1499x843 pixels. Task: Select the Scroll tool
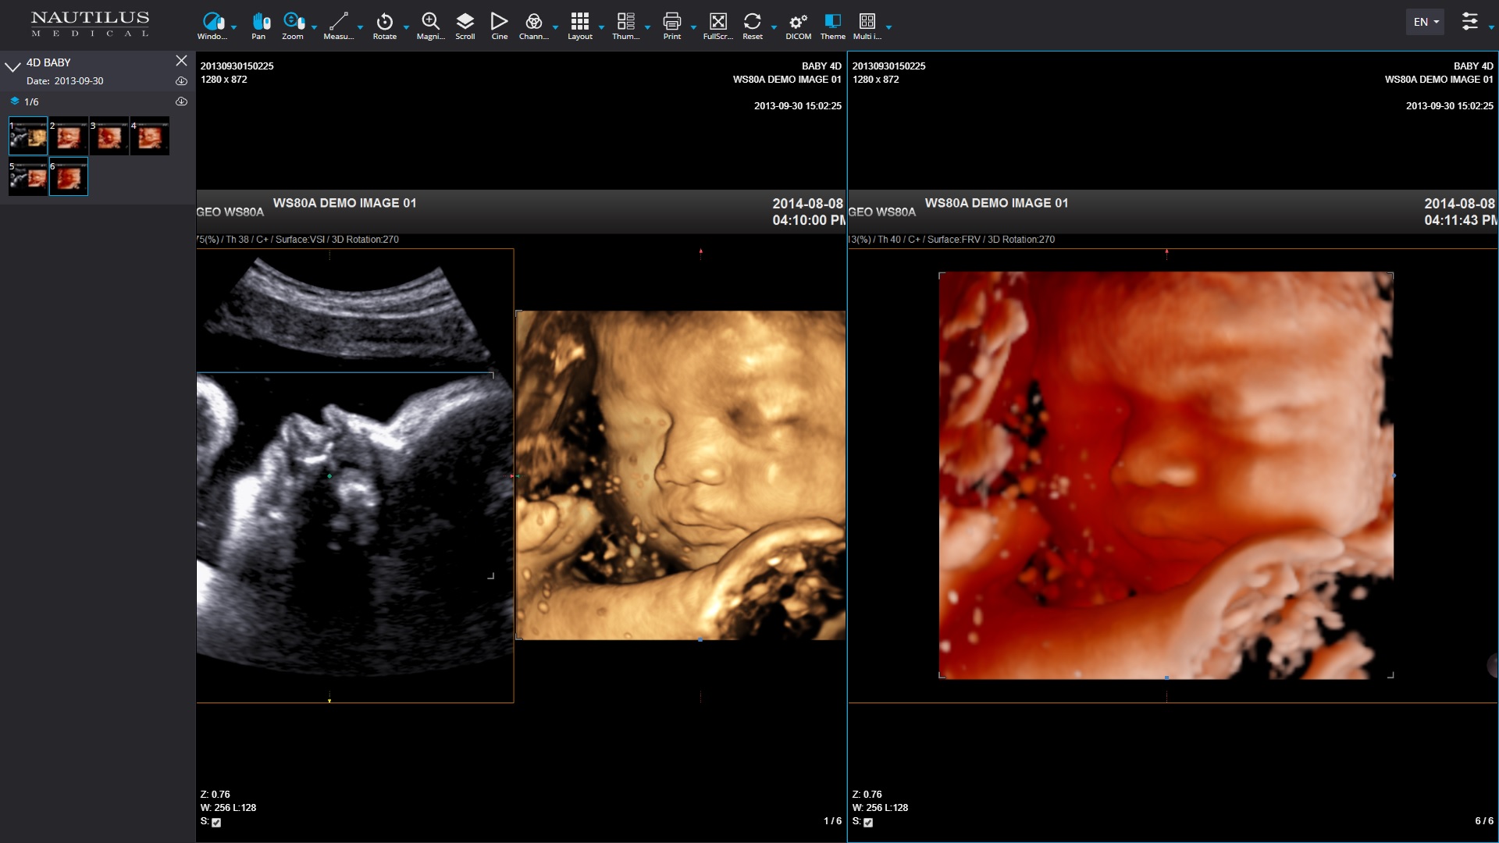pyautogui.click(x=465, y=24)
